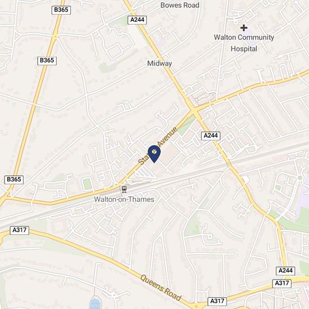Select the A244 shield beside the railway
The image size is (309, 309).
coord(211,135)
